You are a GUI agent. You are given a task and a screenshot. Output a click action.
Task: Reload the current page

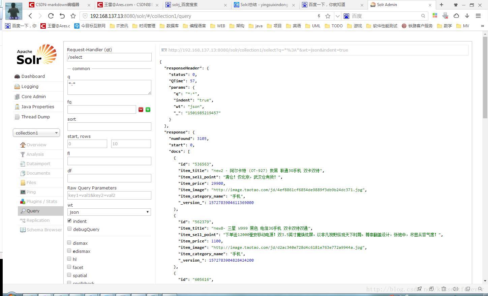pyautogui.click(x=51, y=16)
